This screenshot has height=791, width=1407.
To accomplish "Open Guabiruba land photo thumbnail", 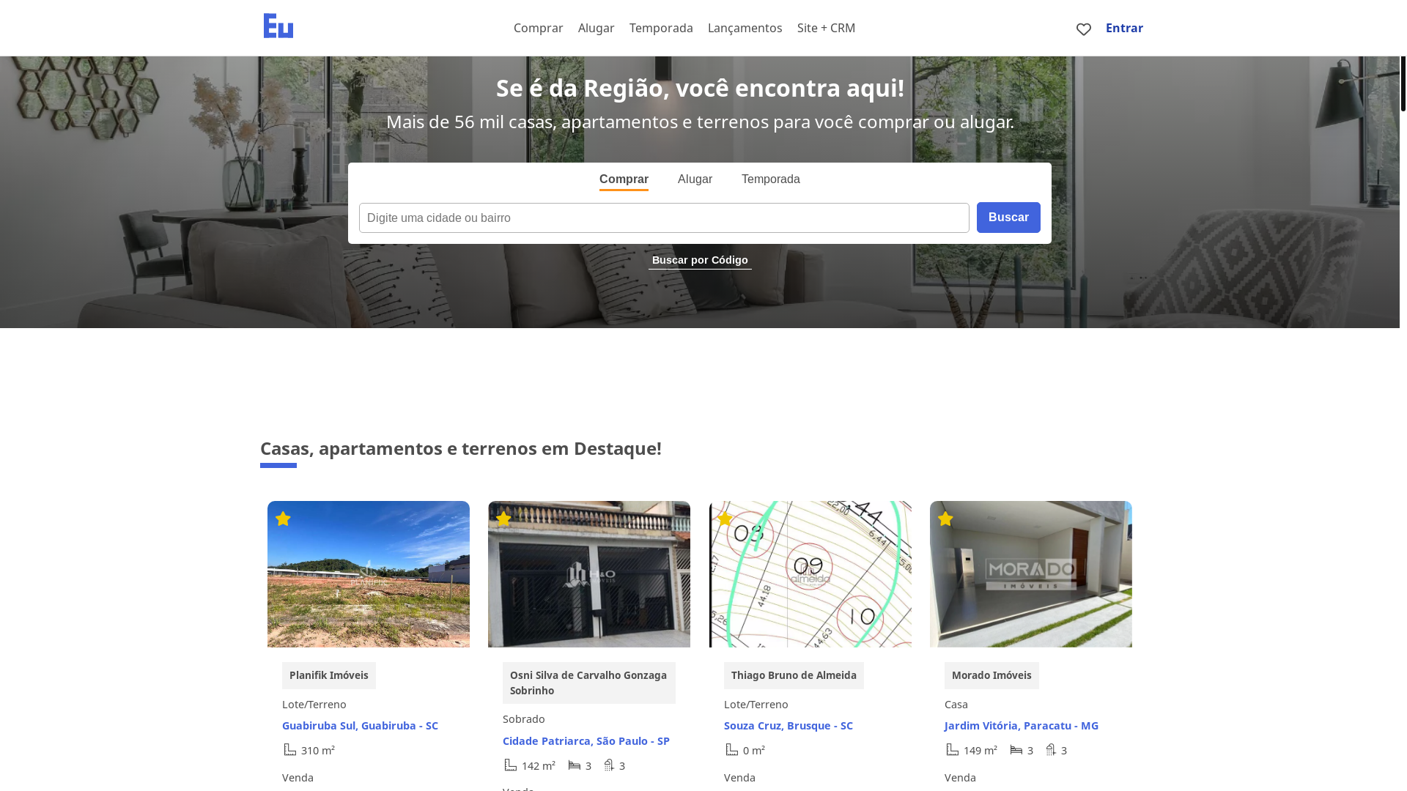I will click(369, 574).
